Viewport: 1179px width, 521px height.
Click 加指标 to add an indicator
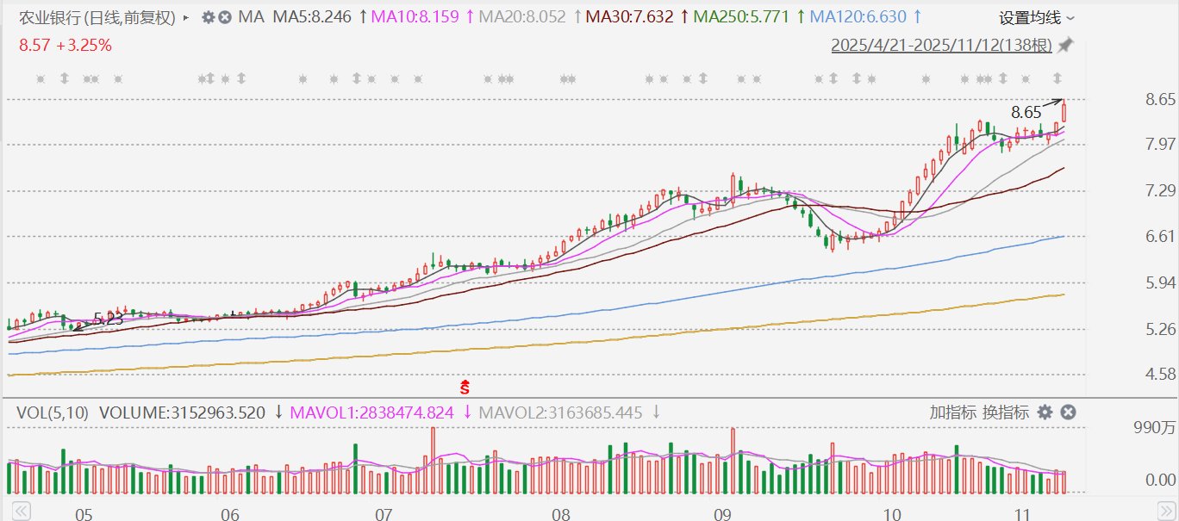952,412
